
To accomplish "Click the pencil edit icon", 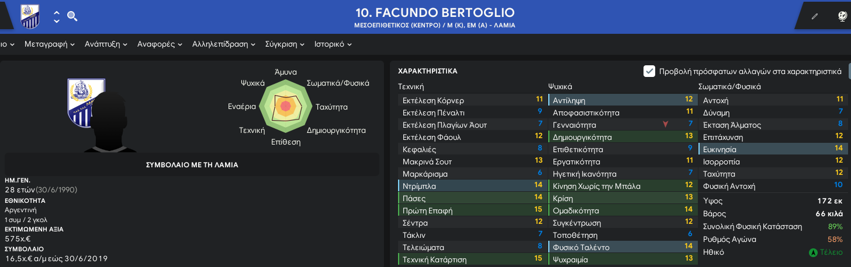I will 815,16.
